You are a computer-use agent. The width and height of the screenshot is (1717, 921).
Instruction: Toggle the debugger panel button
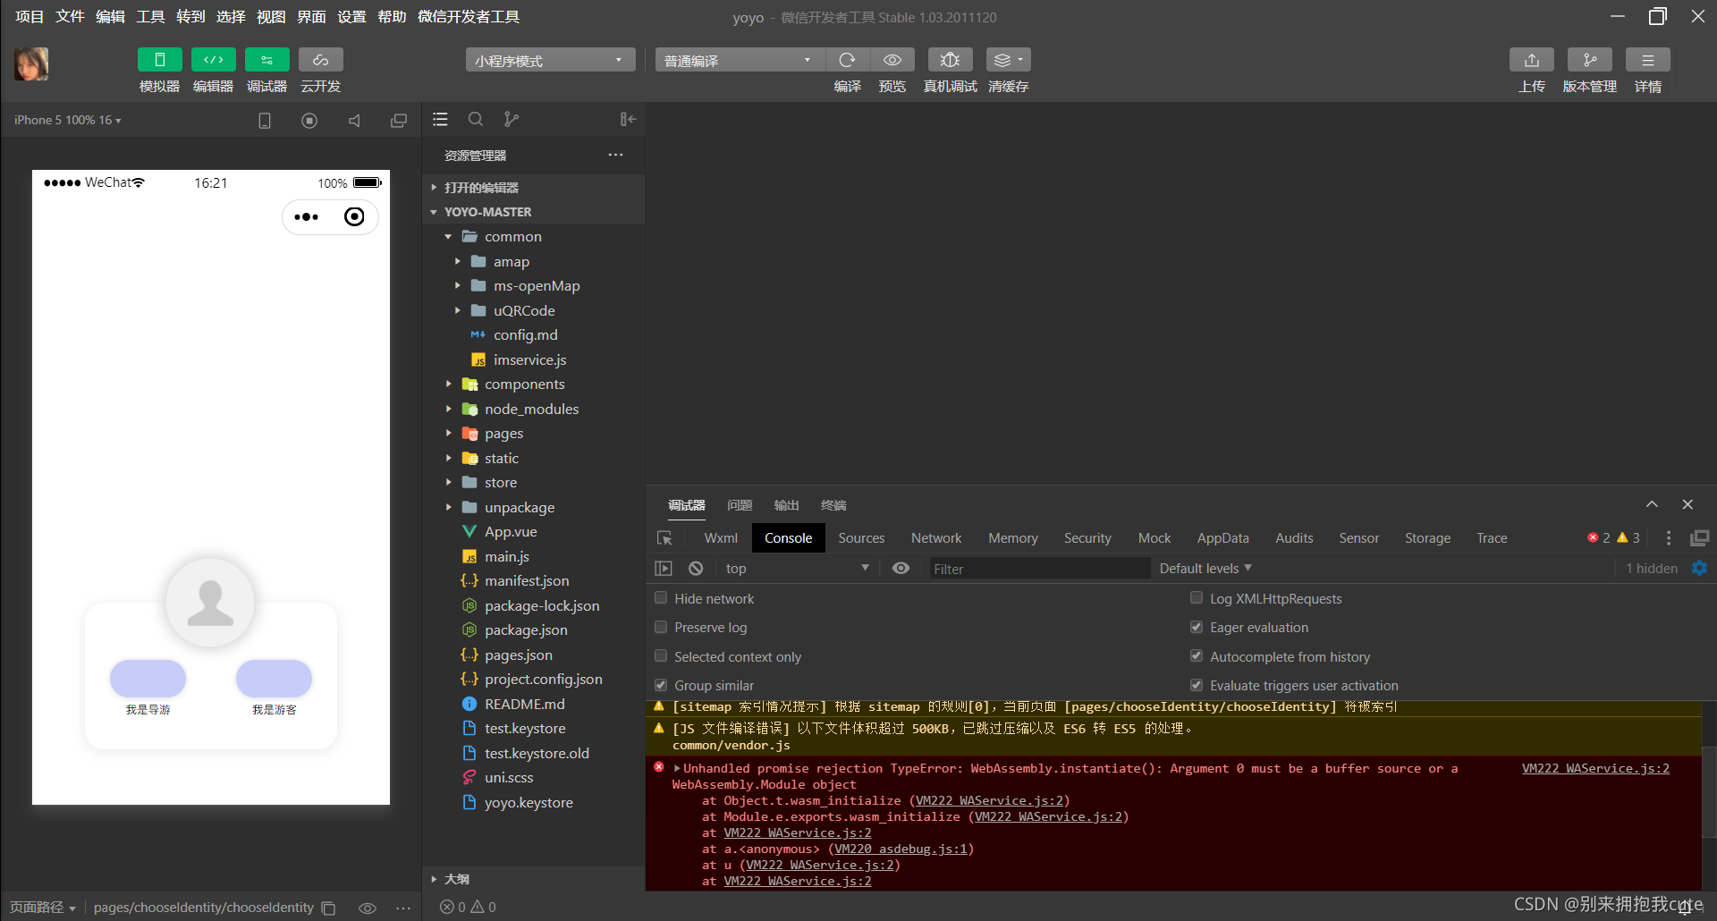pyautogui.click(x=266, y=60)
